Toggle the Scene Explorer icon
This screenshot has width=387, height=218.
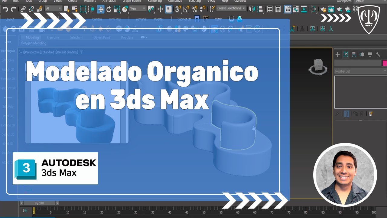tap(270, 9)
